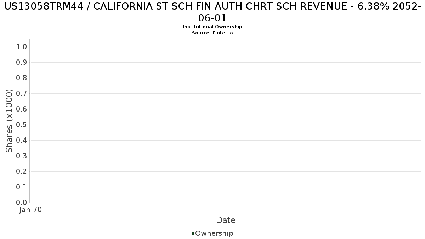
Task: Click the 0.1 y-axis tick label
Action: [22, 187]
